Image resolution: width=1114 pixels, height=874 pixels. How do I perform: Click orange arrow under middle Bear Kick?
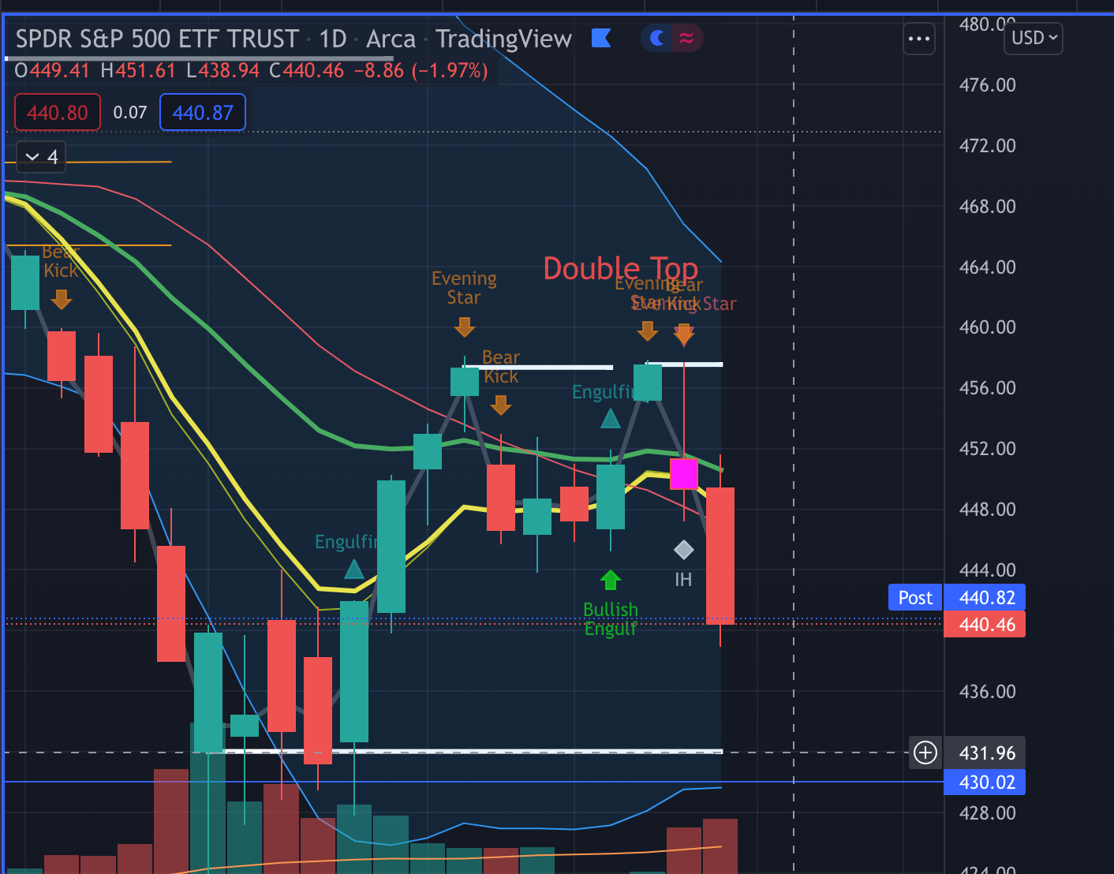pos(501,405)
